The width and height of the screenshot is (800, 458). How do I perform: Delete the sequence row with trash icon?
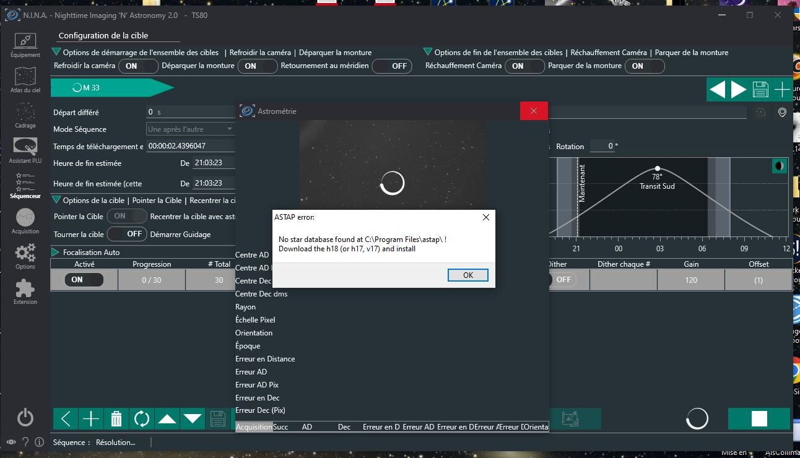pyautogui.click(x=116, y=419)
